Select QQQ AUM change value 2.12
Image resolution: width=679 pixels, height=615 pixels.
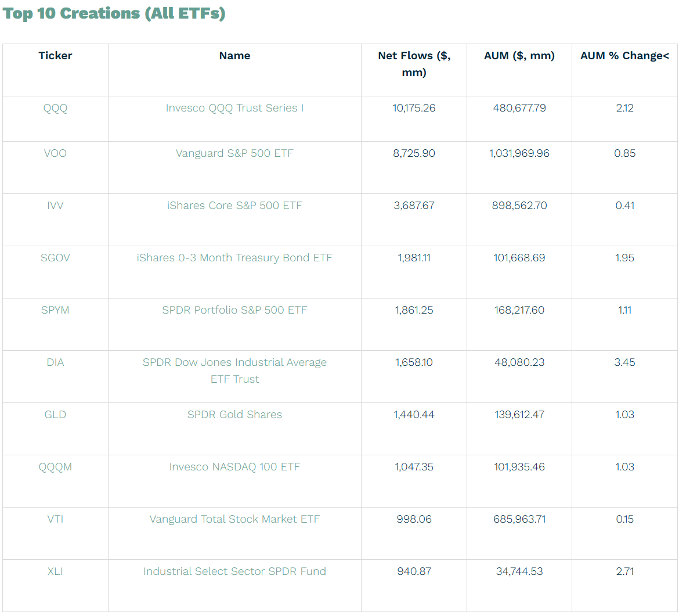pos(624,109)
